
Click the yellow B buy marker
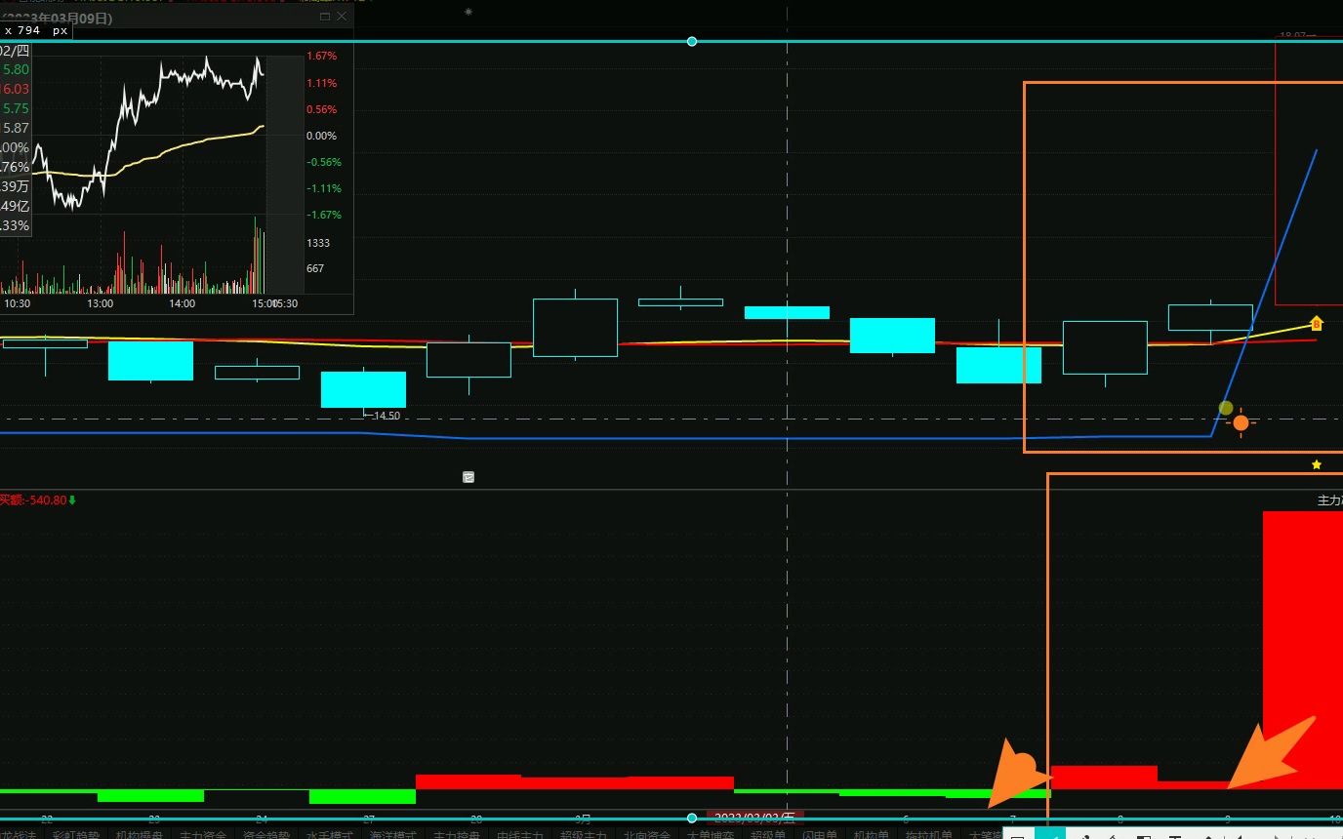1316,323
